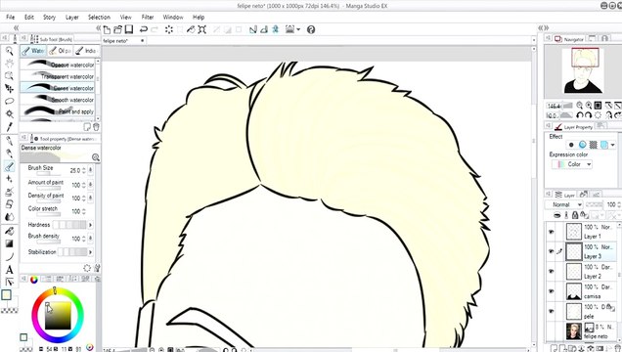
Task: Select the Transparent watercolor brush
Action: [x=58, y=76]
